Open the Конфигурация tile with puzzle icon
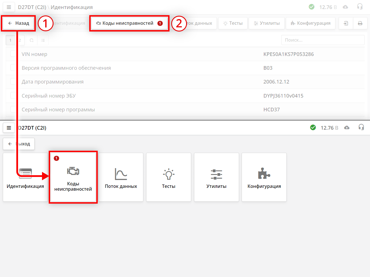 (264, 177)
